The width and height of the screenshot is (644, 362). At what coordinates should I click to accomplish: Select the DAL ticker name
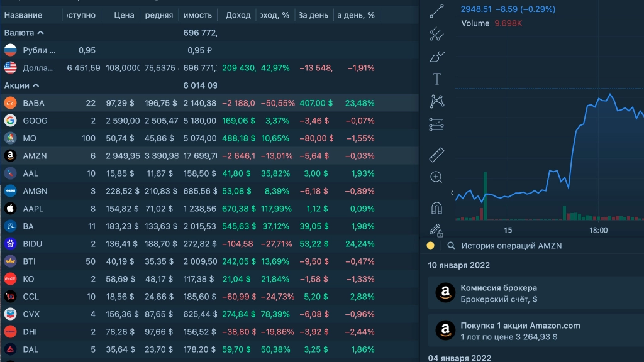[x=31, y=349]
